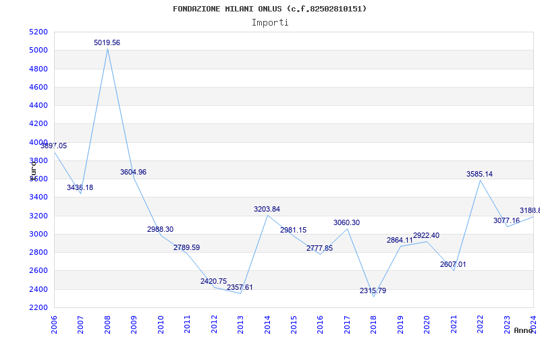Screen dimensions: 540x337
Task: Click the 2017 year axis label
Action: 347,325
